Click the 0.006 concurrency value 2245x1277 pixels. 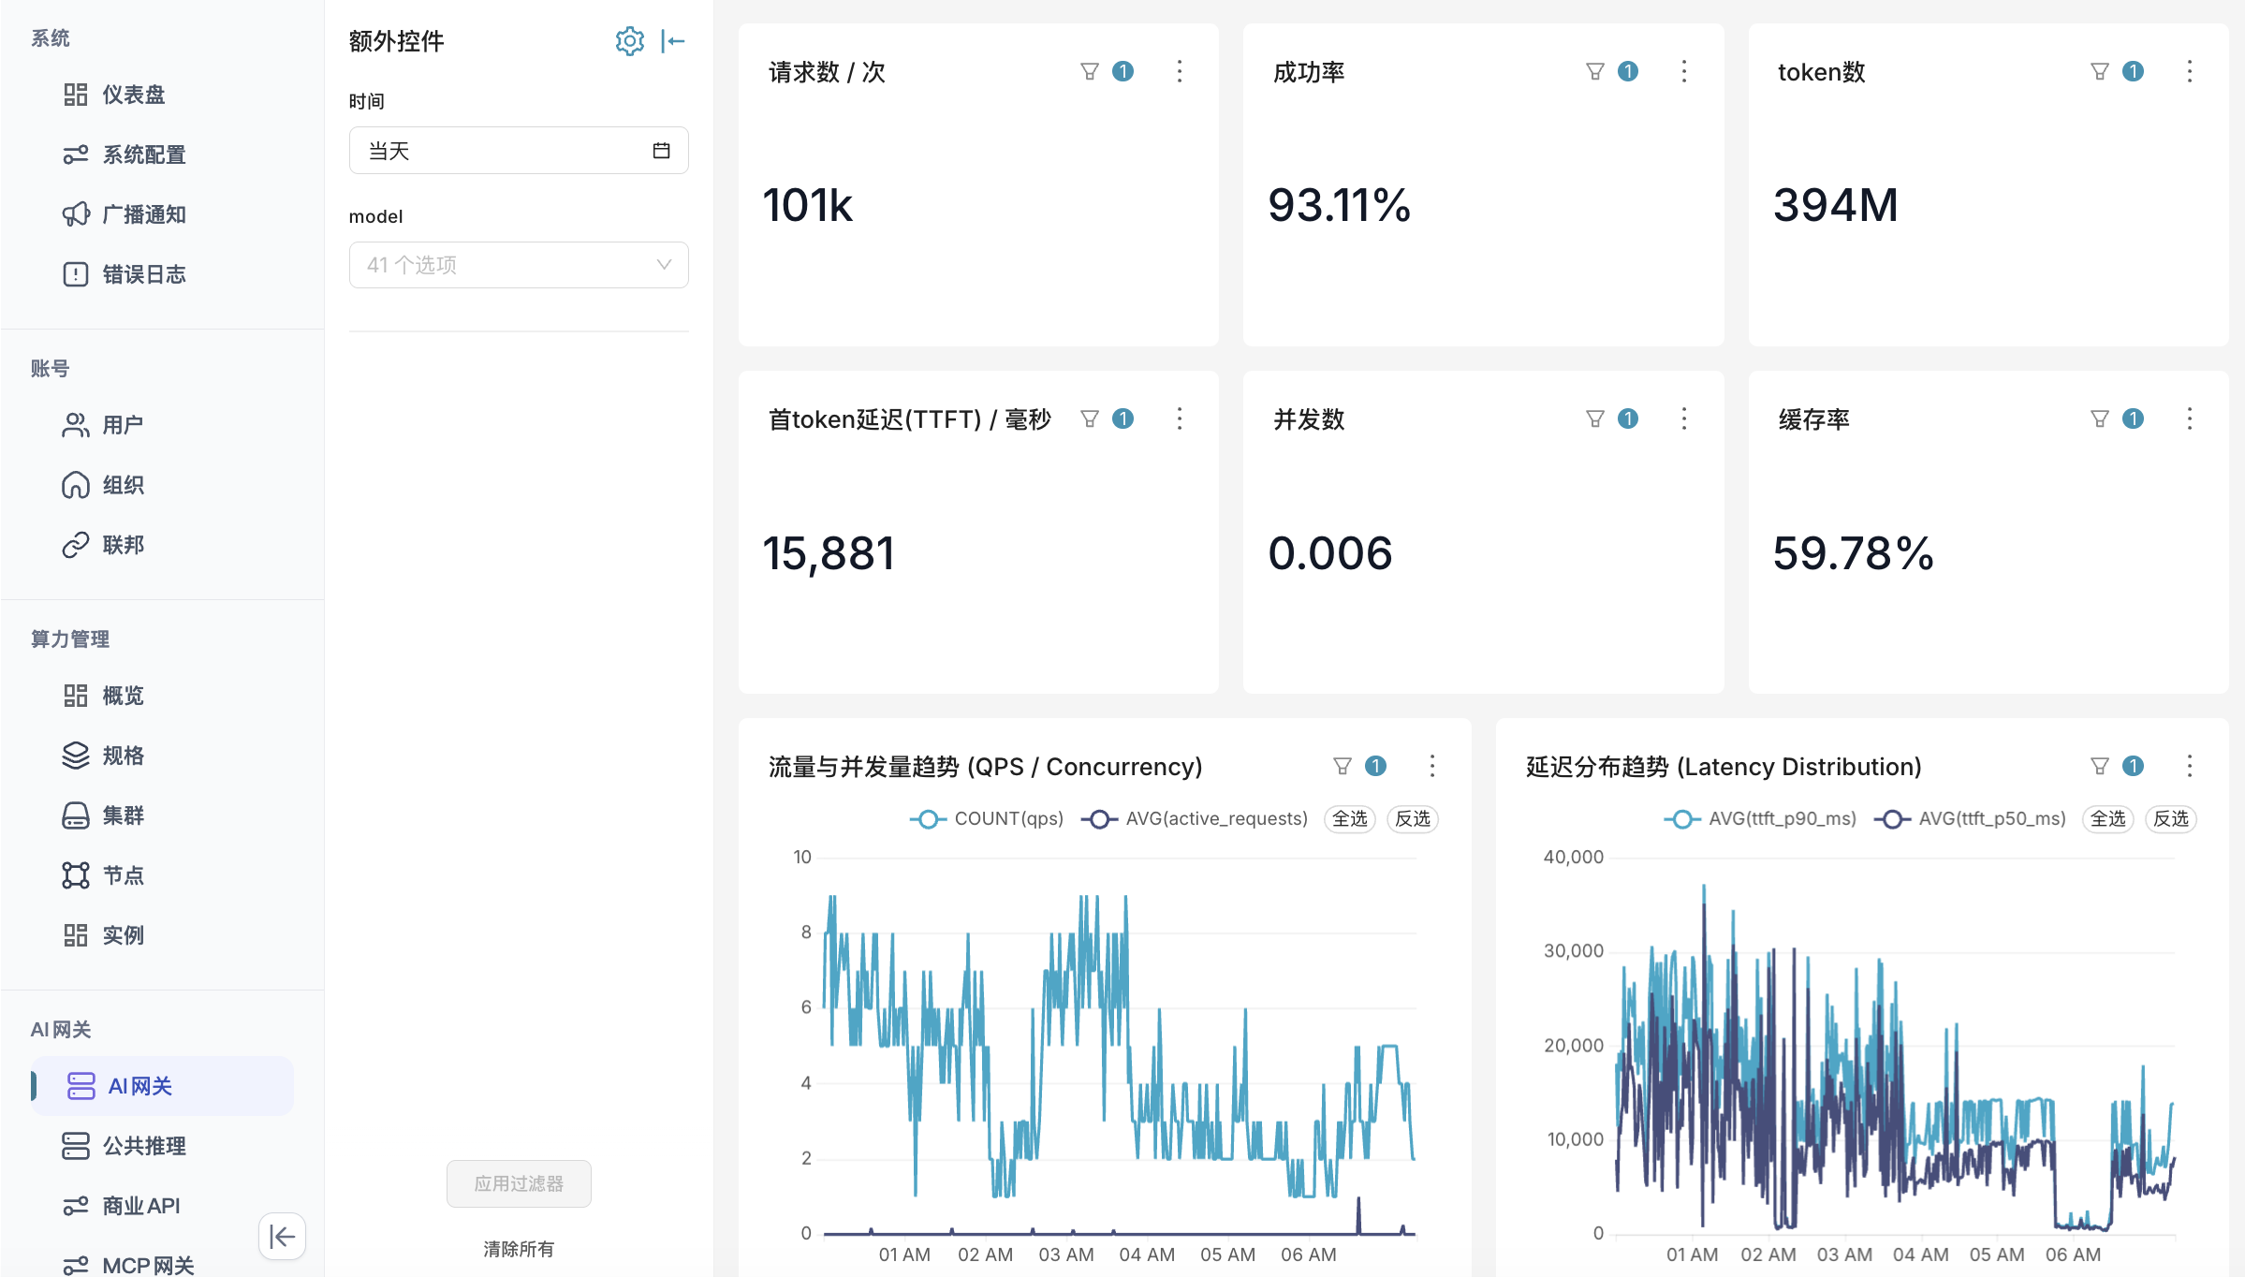[1330, 553]
